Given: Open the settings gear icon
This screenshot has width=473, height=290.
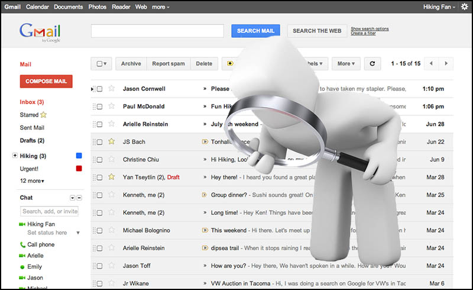Looking at the screenshot, I should point(465,7).
